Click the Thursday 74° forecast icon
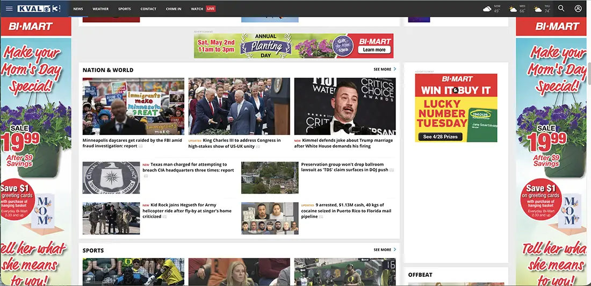591x286 pixels. click(538, 9)
